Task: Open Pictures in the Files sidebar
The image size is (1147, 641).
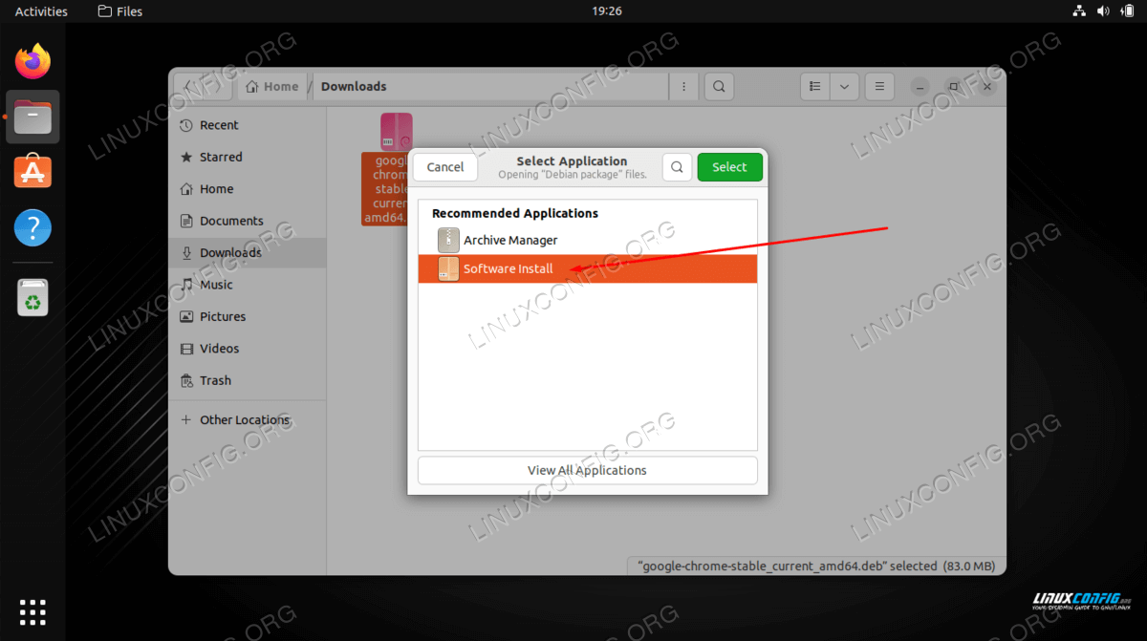Action: click(x=248, y=316)
